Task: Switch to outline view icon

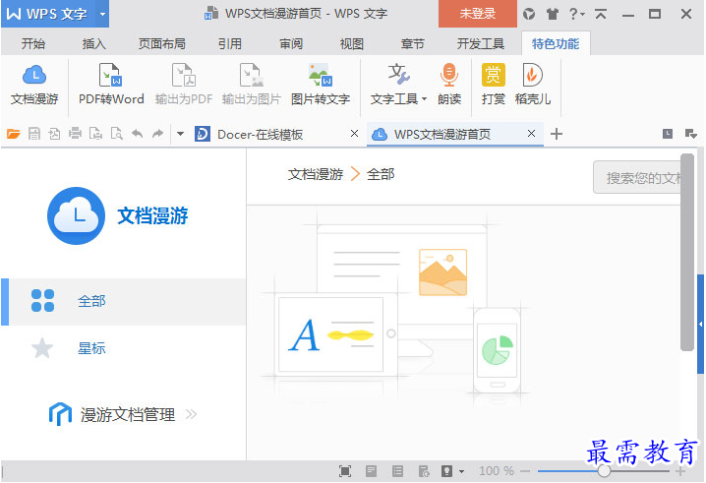Action: 397,471
